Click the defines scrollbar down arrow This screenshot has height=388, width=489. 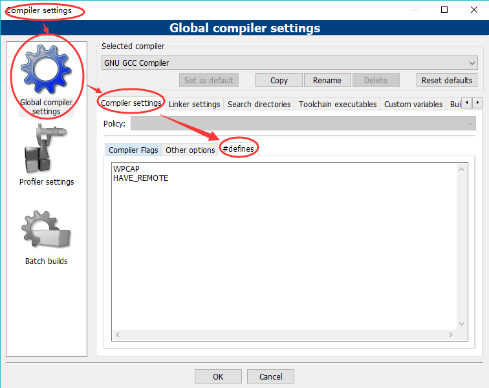462,324
